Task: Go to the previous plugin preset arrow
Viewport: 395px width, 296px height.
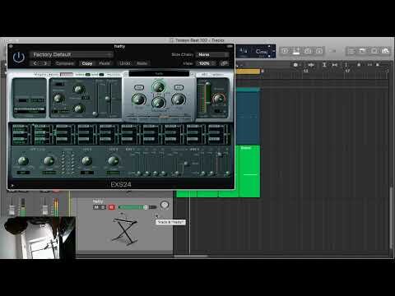Action: coord(35,63)
